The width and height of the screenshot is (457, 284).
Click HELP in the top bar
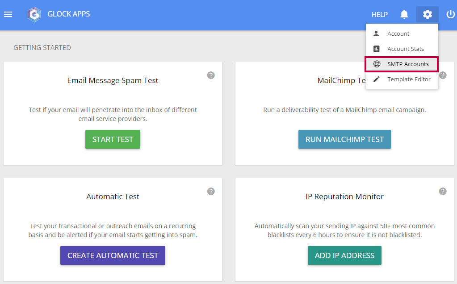pos(379,14)
